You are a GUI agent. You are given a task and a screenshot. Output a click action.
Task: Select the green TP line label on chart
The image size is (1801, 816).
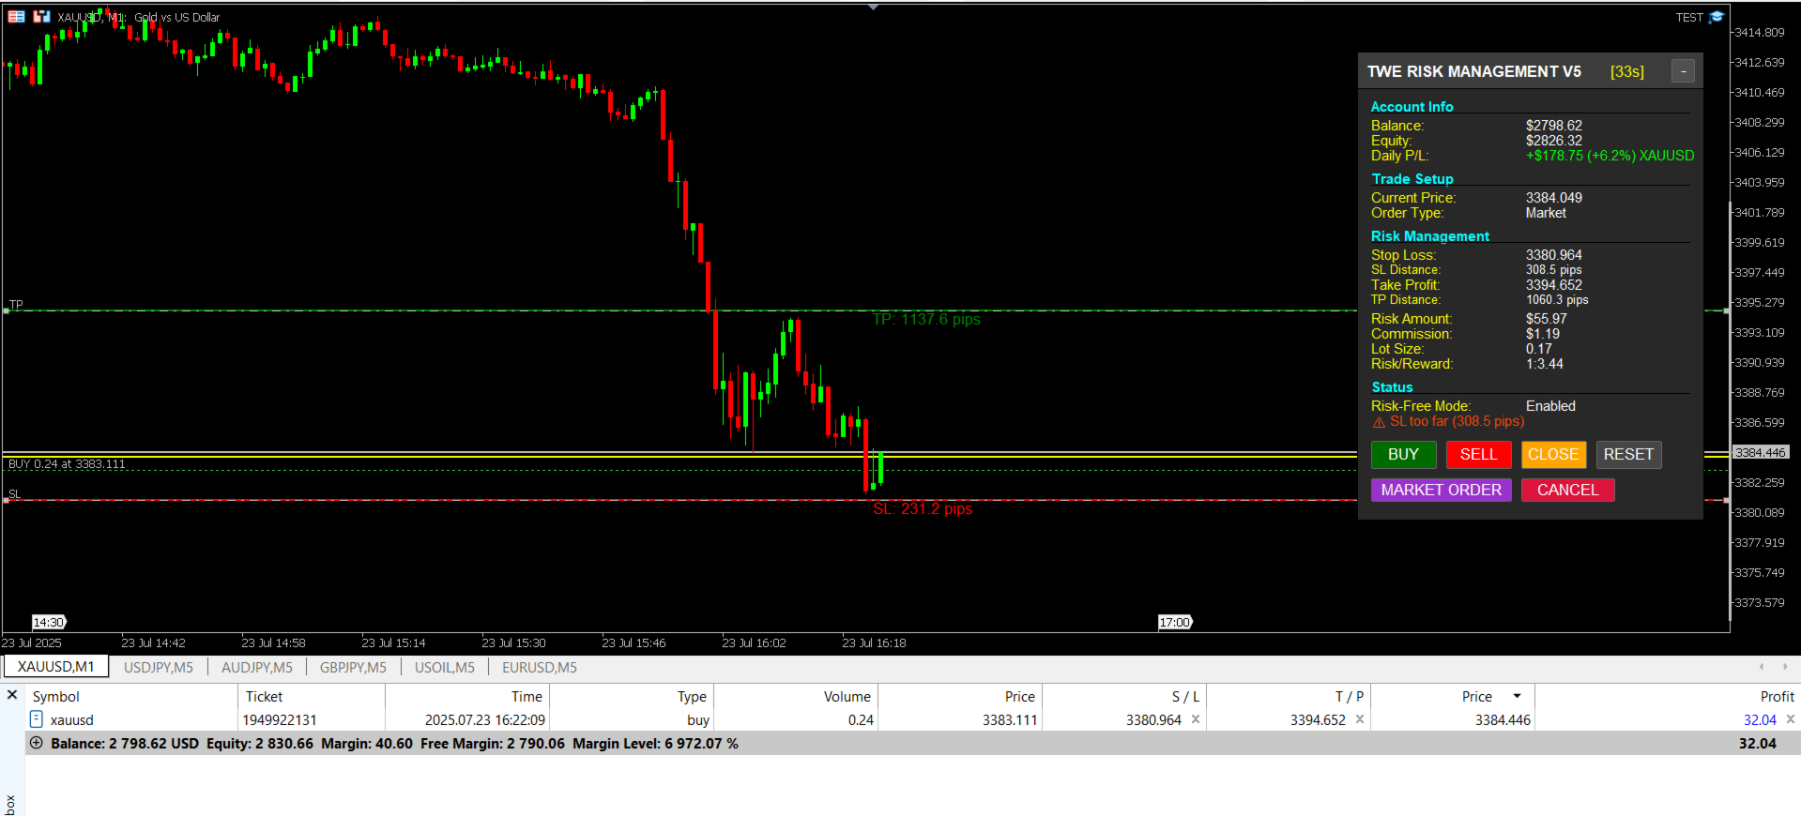(16, 304)
